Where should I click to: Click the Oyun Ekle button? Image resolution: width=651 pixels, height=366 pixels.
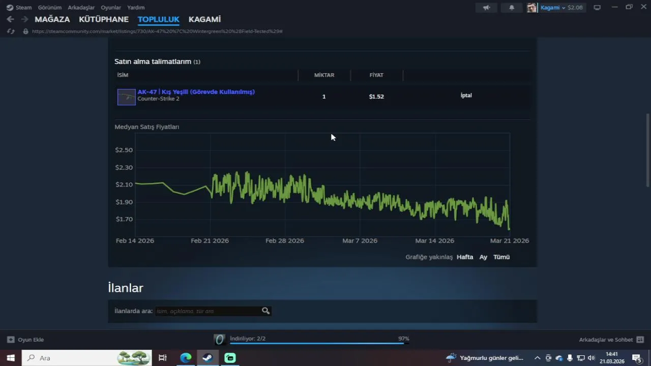click(x=25, y=340)
